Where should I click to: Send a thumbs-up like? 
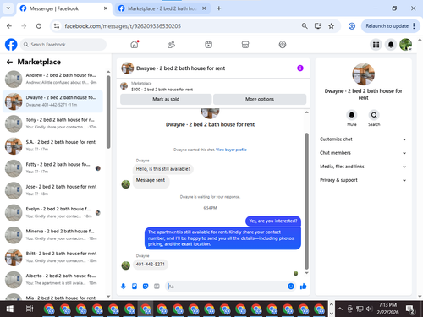(304, 287)
